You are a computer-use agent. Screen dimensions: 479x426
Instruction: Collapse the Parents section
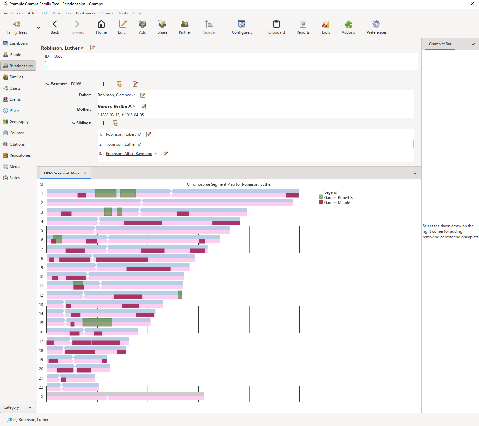(x=48, y=84)
